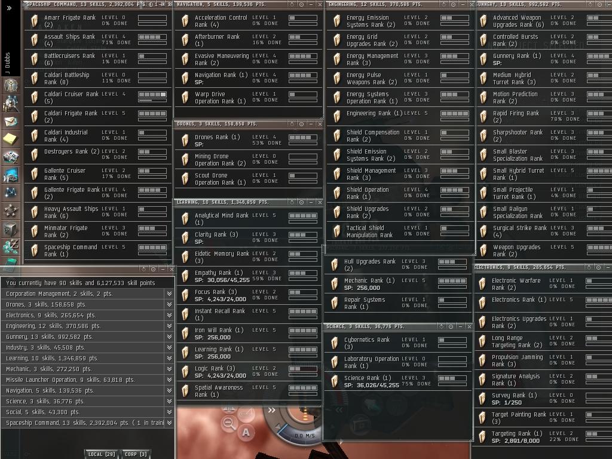Click the Assault Ships level progress bar
Image resolution: width=612 pixels, height=459 pixels.
pyautogui.click(x=152, y=37)
